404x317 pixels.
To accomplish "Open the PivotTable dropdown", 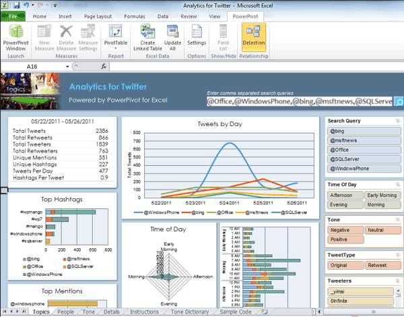I will point(115,37).
